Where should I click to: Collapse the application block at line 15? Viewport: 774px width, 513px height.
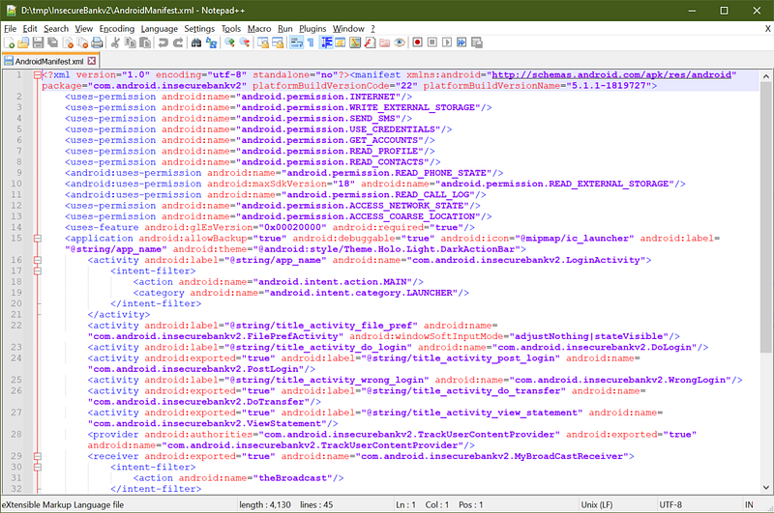click(38, 239)
